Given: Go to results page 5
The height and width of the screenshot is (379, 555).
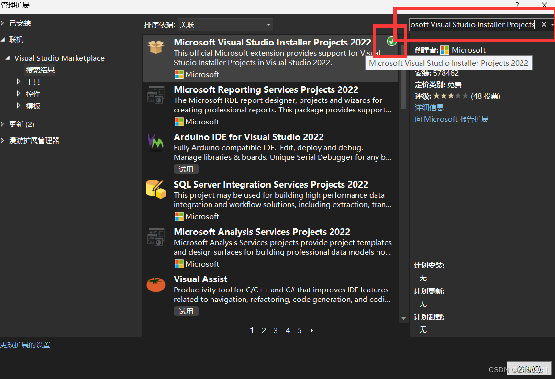Looking at the screenshot, I should tap(300, 331).
